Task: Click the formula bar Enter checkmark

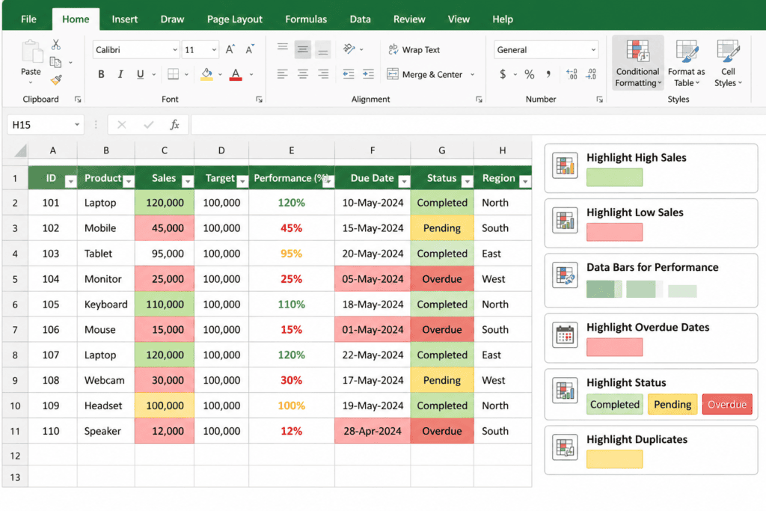Action: (149, 125)
